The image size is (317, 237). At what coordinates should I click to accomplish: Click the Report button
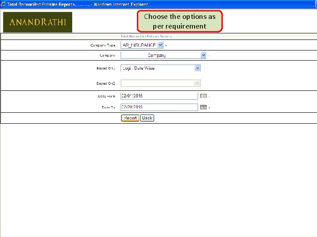click(130, 118)
